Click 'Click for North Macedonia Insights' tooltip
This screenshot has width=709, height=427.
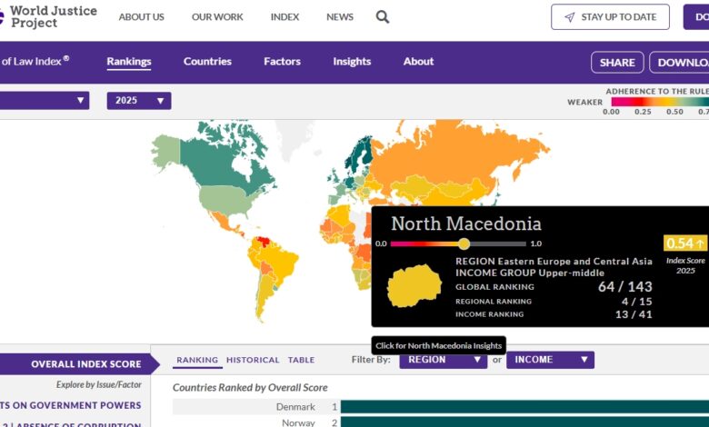pos(439,345)
